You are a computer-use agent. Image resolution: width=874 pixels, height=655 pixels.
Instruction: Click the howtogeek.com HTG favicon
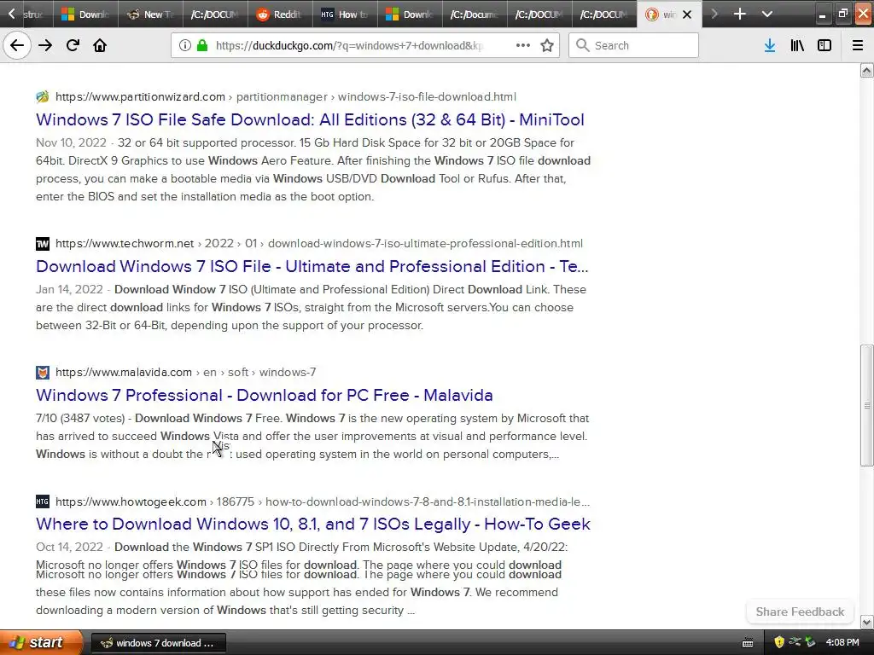(x=43, y=501)
